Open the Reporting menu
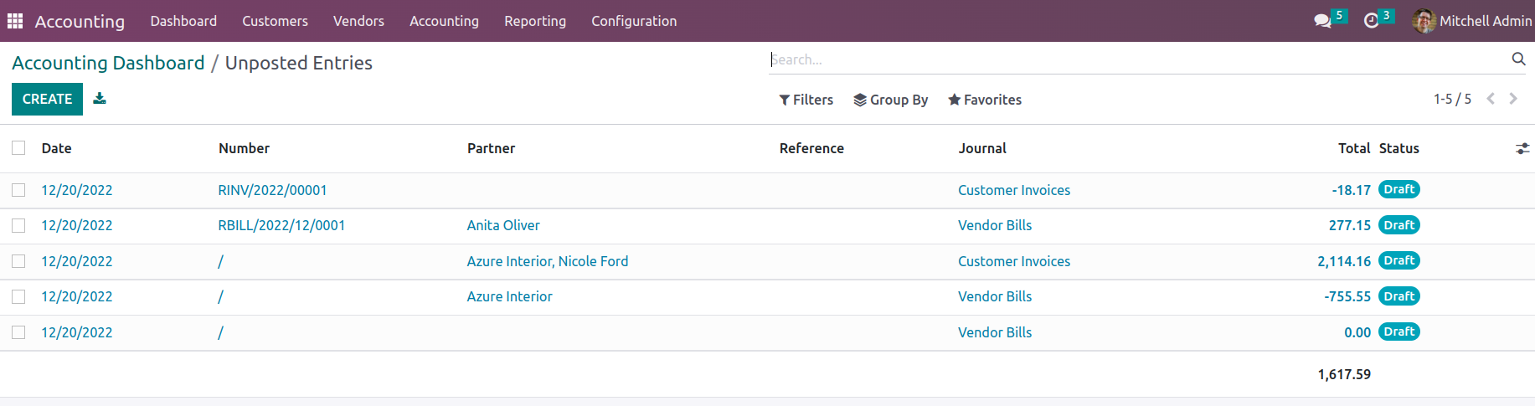 pos(535,21)
